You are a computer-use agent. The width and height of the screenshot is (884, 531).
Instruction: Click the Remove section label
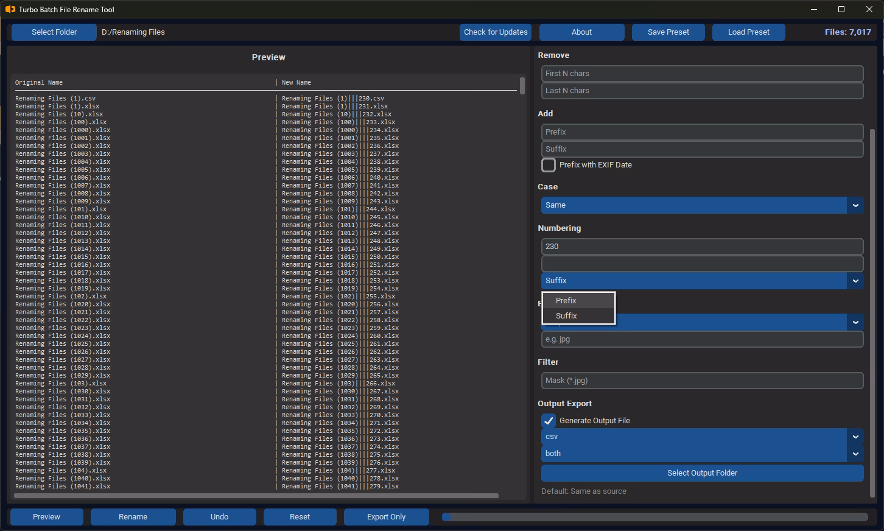click(554, 55)
